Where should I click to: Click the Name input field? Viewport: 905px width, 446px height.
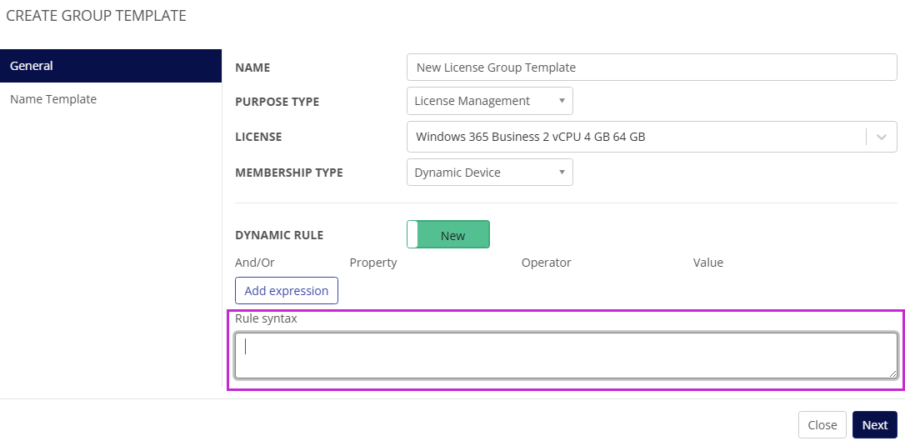click(651, 68)
